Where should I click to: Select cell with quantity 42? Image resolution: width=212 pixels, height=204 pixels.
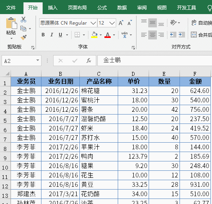(x=164, y=109)
